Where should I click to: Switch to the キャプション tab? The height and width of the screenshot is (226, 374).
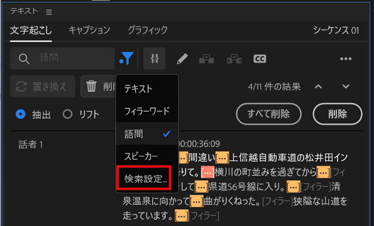click(x=89, y=30)
